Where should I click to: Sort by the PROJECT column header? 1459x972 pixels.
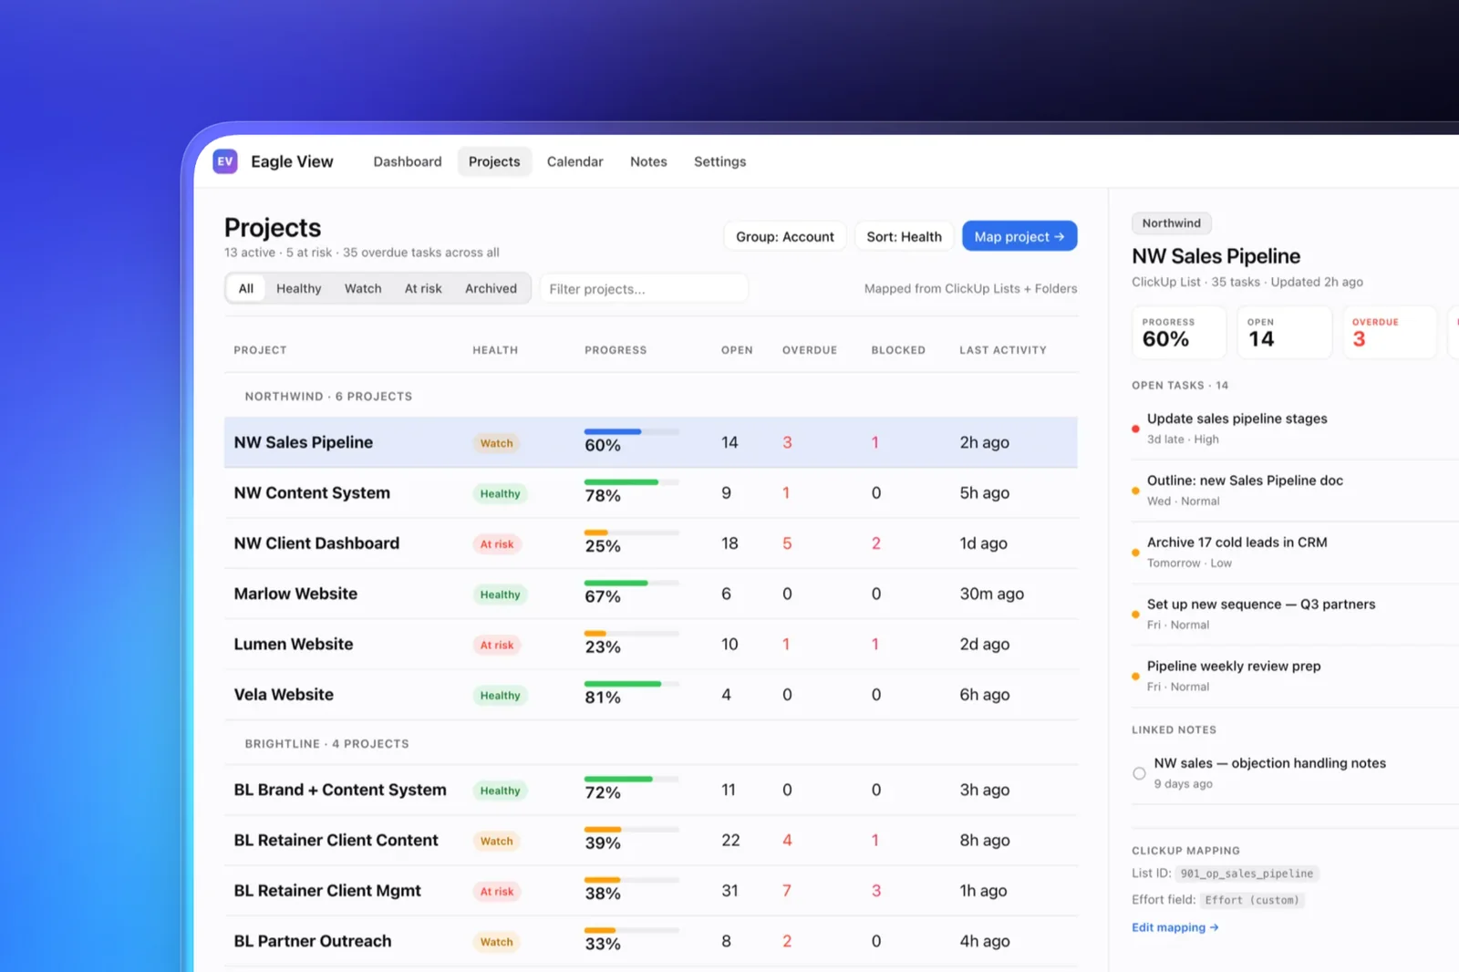(x=260, y=350)
